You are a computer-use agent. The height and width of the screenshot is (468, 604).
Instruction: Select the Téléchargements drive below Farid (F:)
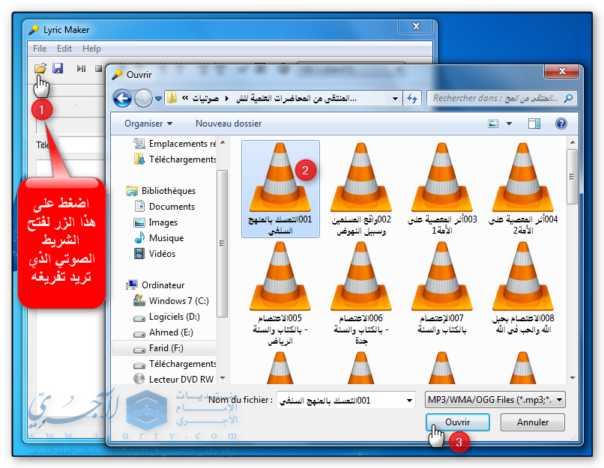point(175,364)
